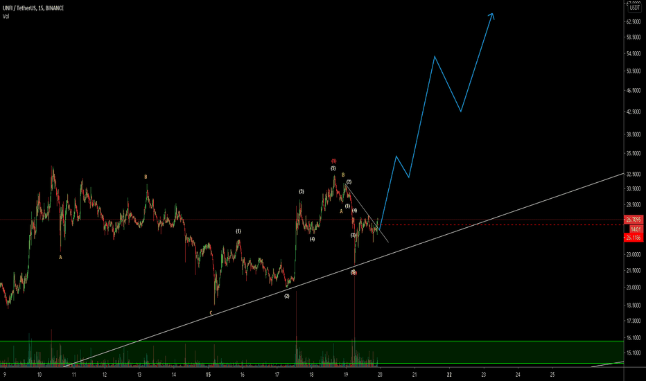The height and width of the screenshot is (381, 646).
Task: Click the 30.5000 price axis label
Action: click(x=634, y=188)
